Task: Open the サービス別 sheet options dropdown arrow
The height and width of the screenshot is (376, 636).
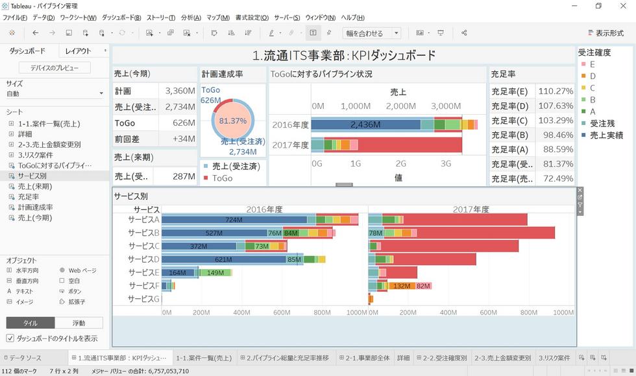Action: (580, 212)
